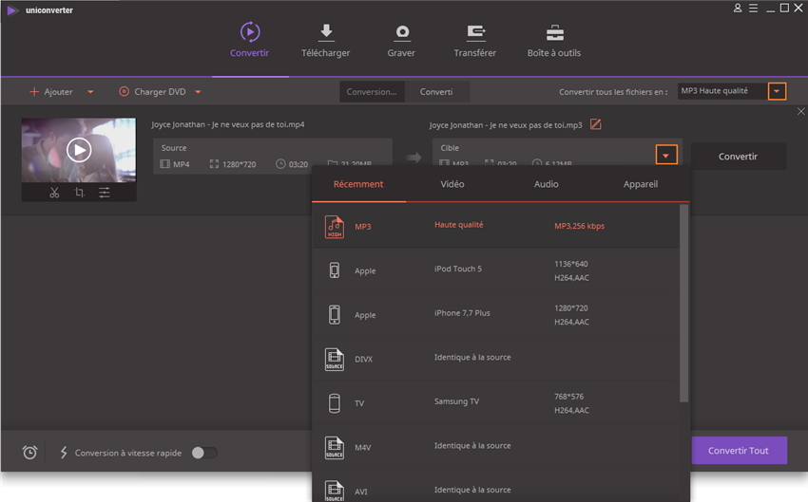Viewport: 808px width, 502px height.
Task: Select MP3,256 kbps quality text
Action: 579,226
